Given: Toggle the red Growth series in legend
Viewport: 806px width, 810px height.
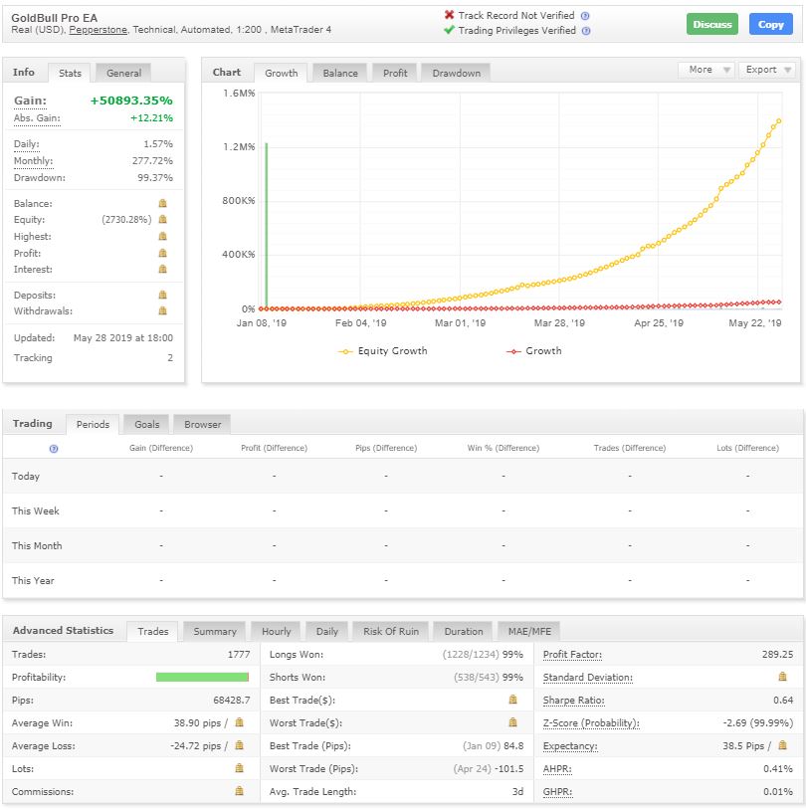Looking at the screenshot, I should 533,350.
